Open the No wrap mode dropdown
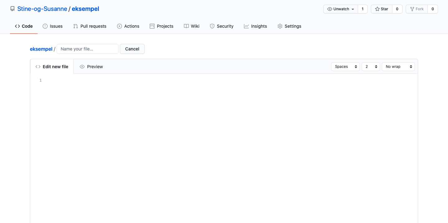The image size is (448, 223). (x=398, y=67)
